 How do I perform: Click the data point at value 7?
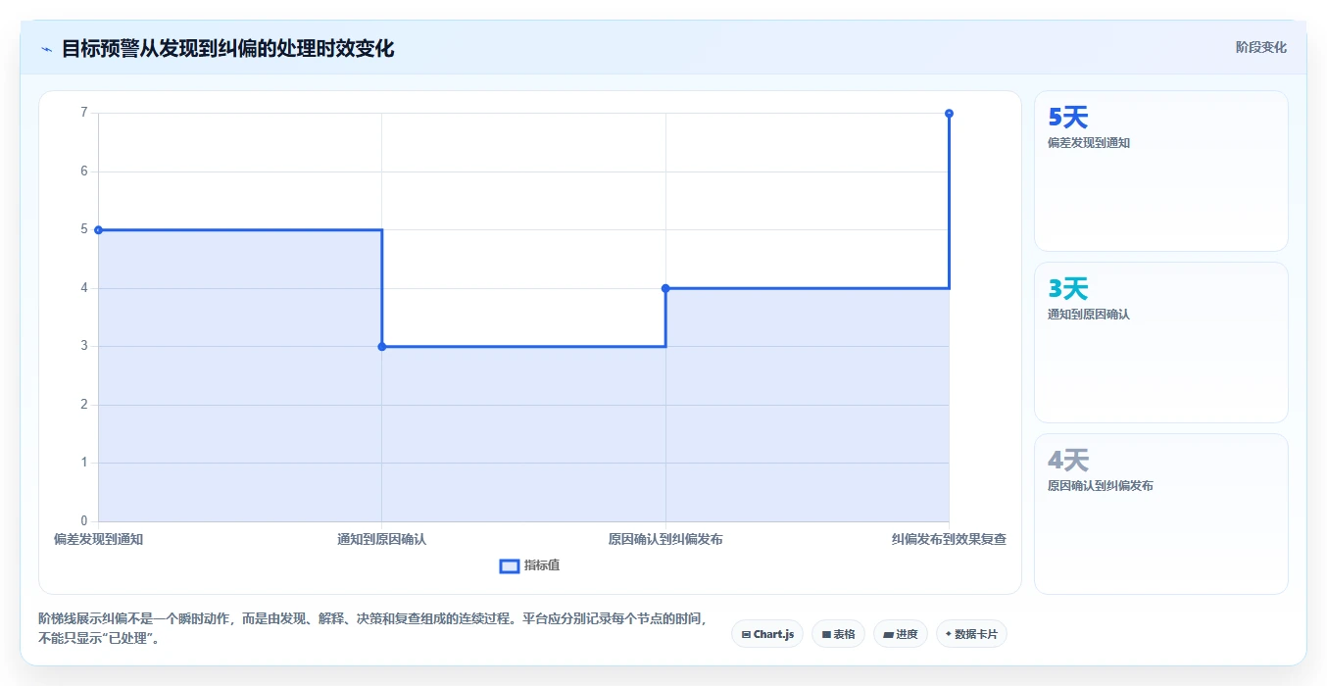click(949, 114)
